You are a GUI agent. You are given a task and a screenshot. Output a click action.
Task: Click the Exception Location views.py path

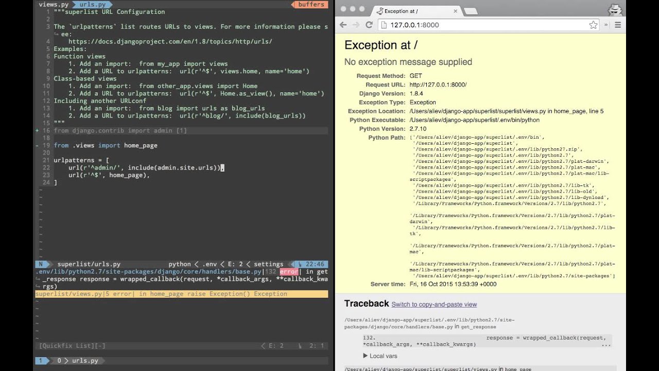click(507, 111)
